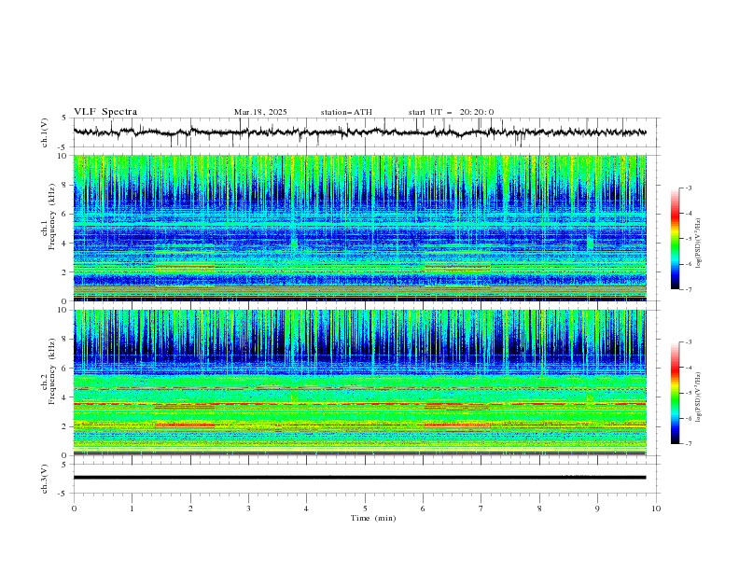Click the "-6" label on ch.2 colorbar

tap(689, 418)
